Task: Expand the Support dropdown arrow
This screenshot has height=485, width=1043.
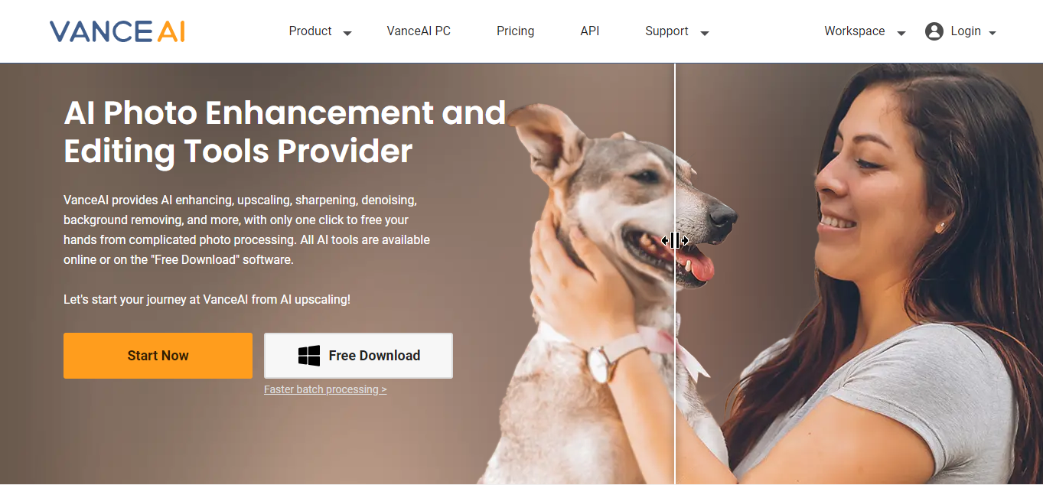Action: click(705, 33)
